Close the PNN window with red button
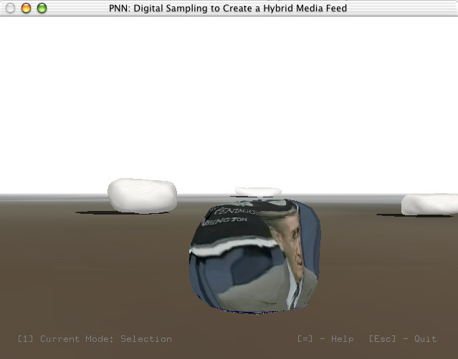 (x=10, y=8)
